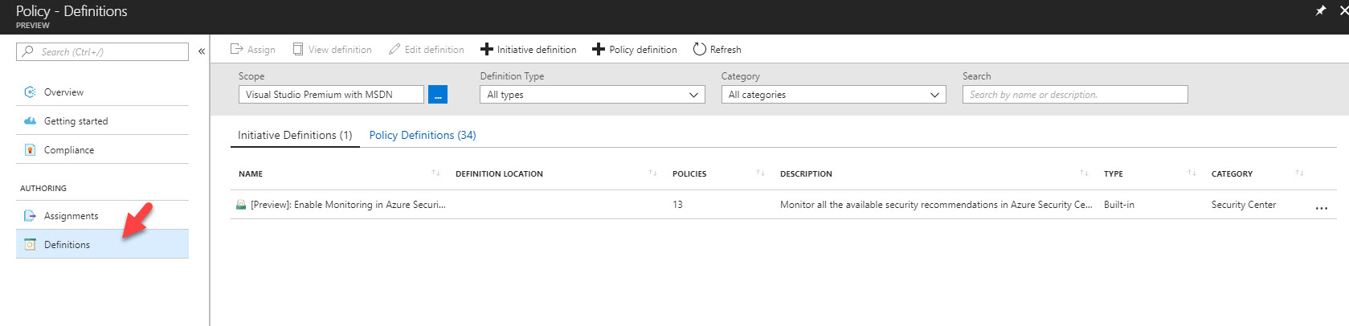Click the pin blade icon
The width and height of the screenshot is (1349, 326).
1320,10
